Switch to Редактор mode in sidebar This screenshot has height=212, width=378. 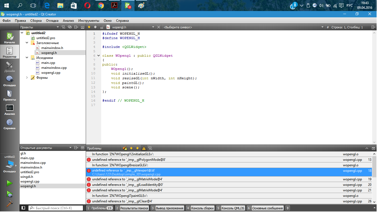10,52
